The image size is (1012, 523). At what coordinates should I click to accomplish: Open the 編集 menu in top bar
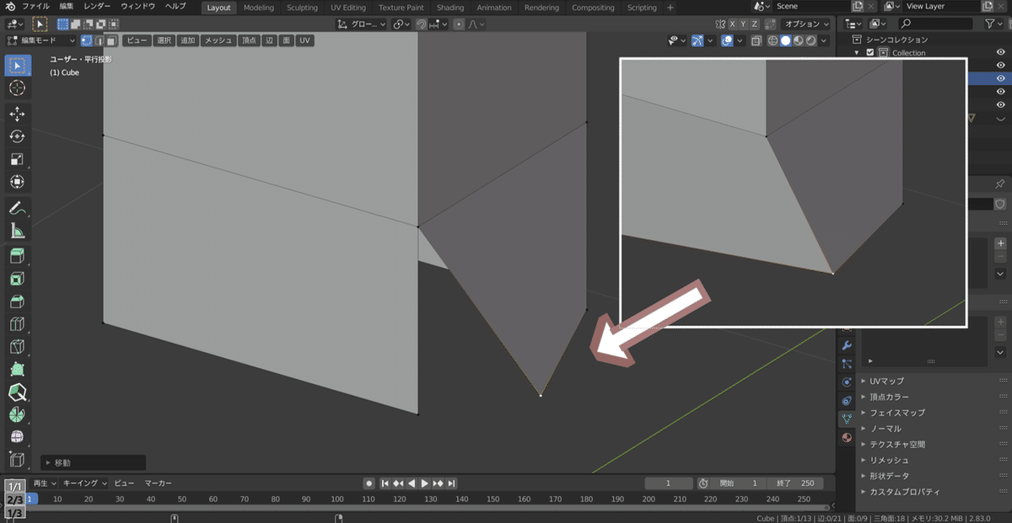[67, 7]
